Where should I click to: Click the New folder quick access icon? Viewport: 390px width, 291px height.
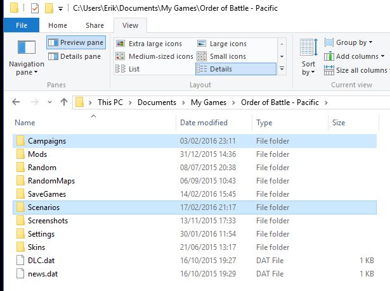coord(49,8)
